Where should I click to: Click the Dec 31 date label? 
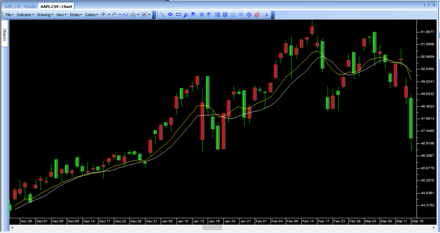tap(151, 221)
